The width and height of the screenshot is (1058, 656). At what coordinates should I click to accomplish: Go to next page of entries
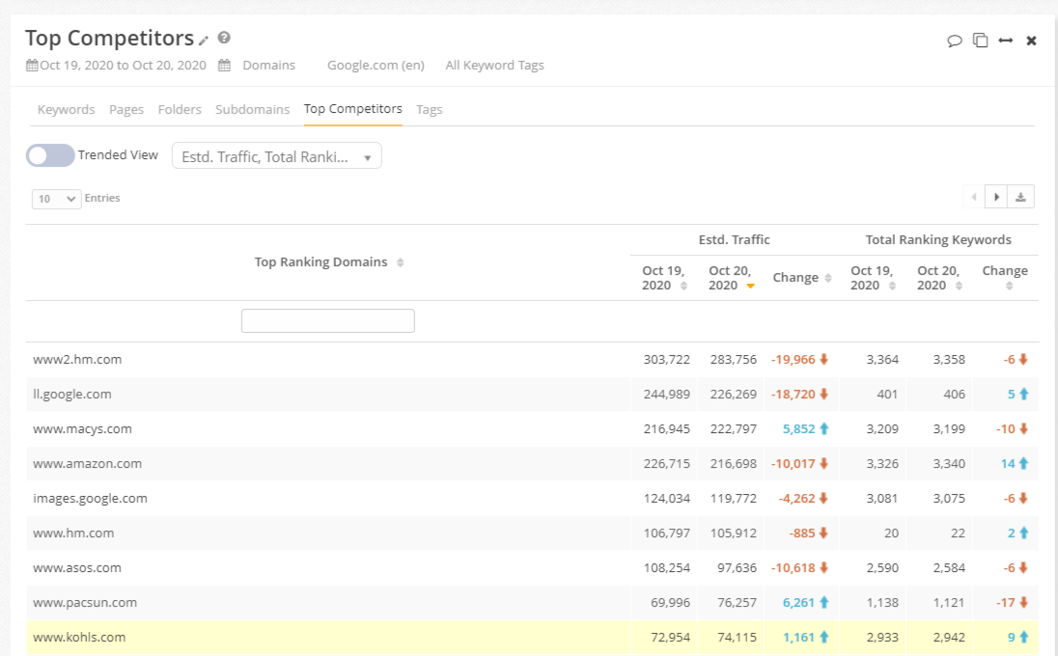996,197
